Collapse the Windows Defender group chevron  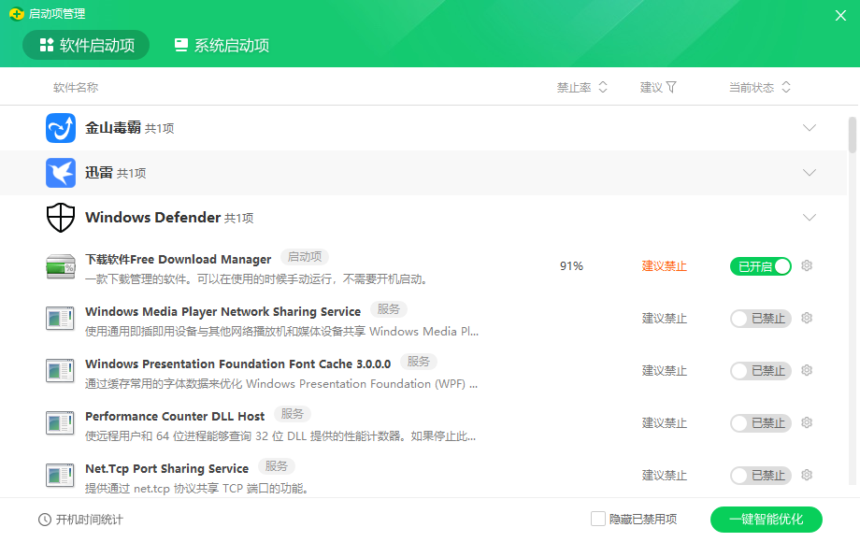click(809, 218)
